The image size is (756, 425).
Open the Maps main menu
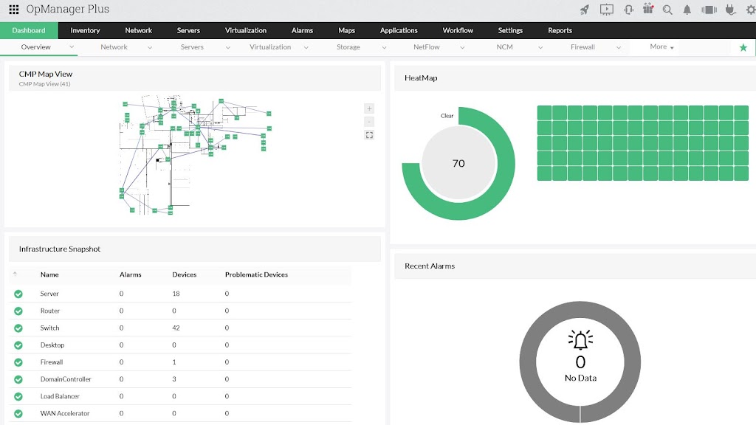[347, 30]
